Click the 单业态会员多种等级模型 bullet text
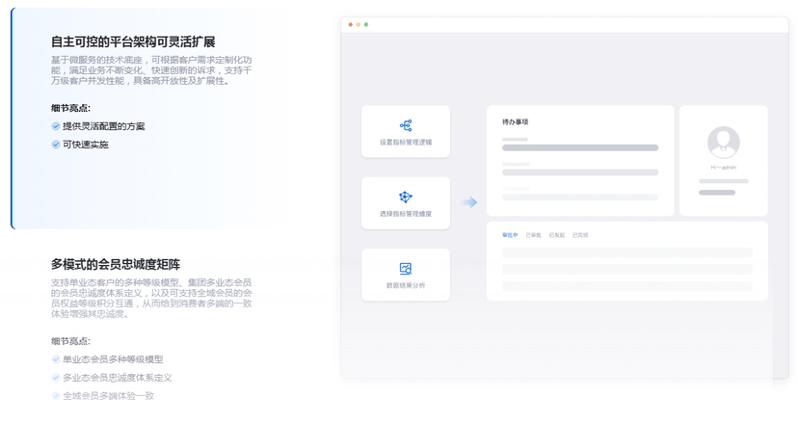This screenshot has height=423, width=798. (x=113, y=359)
